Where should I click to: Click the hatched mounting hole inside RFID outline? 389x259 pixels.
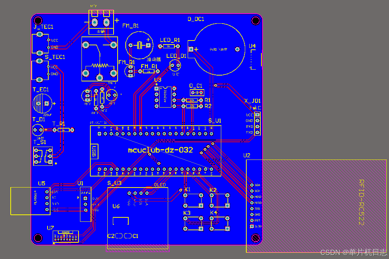pyautogui.click(x=256, y=238)
